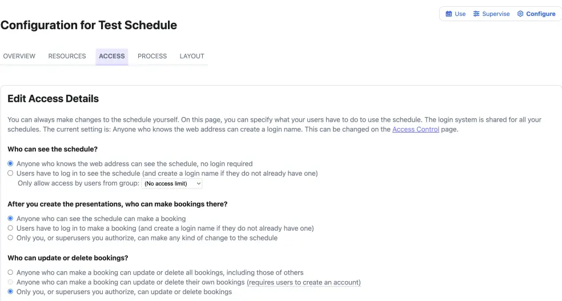Follow the Access Control link
This screenshot has width=562, height=301.
pos(415,129)
